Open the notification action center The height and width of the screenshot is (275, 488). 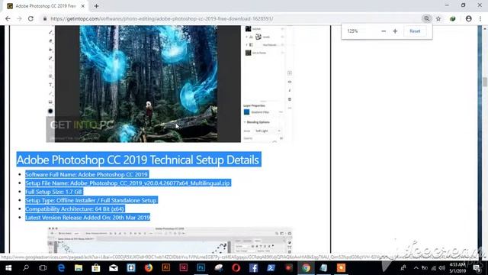tap(477, 268)
